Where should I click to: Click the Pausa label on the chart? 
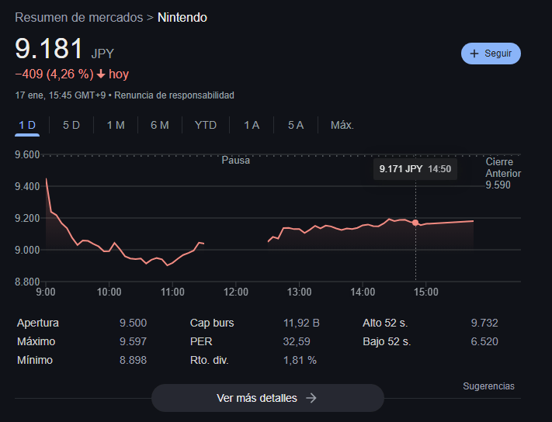(235, 161)
